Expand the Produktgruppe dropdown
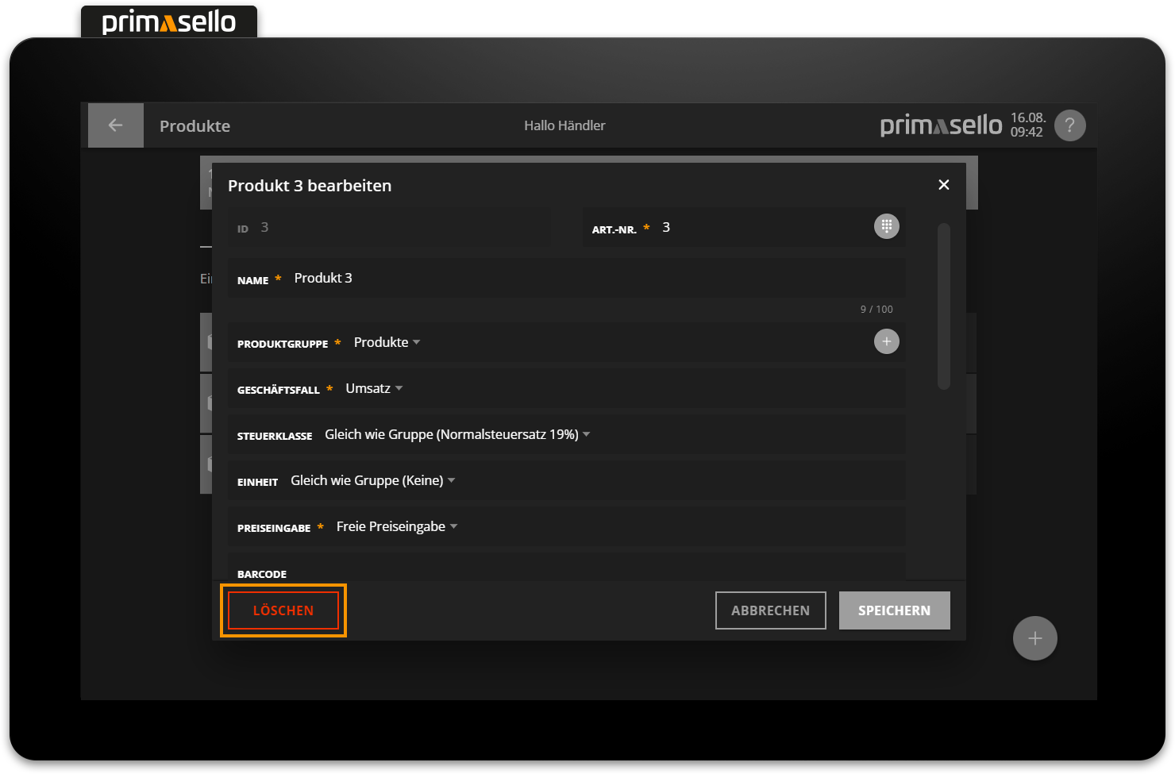This screenshot has height=774, width=1175. (387, 342)
